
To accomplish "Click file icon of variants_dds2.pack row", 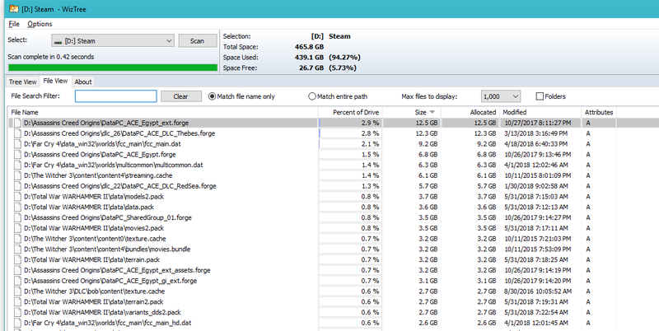I will (x=17, y=312).
